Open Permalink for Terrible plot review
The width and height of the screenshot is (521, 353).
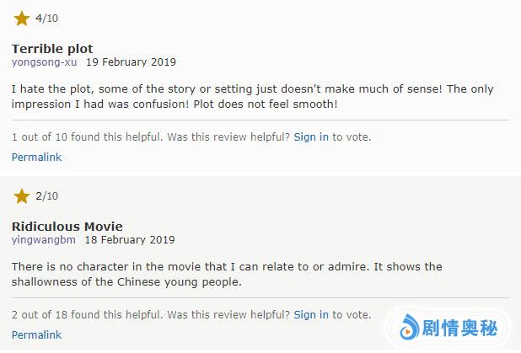point(36,157)
